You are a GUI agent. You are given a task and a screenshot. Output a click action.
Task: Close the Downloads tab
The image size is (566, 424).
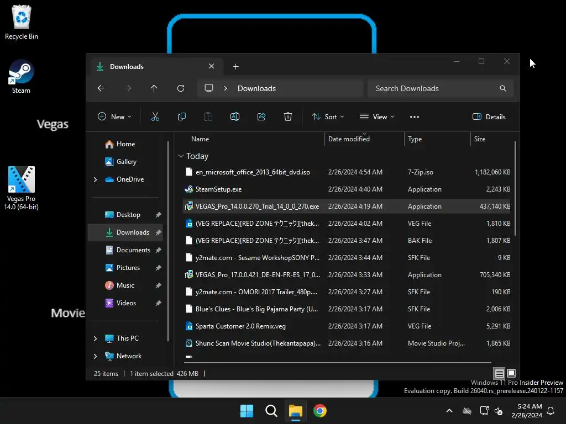point(212,66)
